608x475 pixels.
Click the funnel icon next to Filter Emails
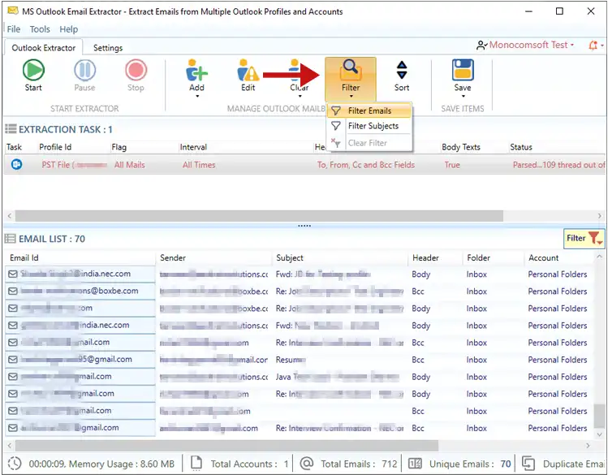336,111
